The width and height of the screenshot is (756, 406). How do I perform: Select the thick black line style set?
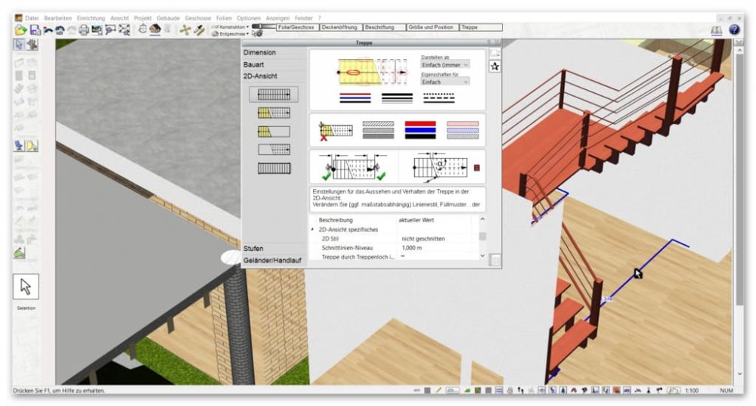tap(398, 98)
